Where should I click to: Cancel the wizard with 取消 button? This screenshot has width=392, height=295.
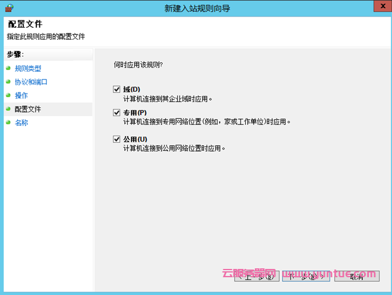[x=356, y=275]
